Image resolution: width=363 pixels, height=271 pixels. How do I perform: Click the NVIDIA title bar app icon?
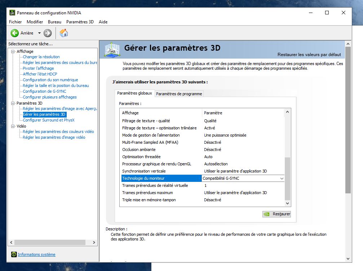(12, 13)
